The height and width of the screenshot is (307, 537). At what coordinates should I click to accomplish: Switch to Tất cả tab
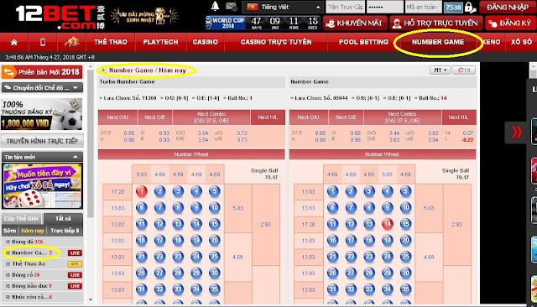pyautogui.click(x=63, y=218)
